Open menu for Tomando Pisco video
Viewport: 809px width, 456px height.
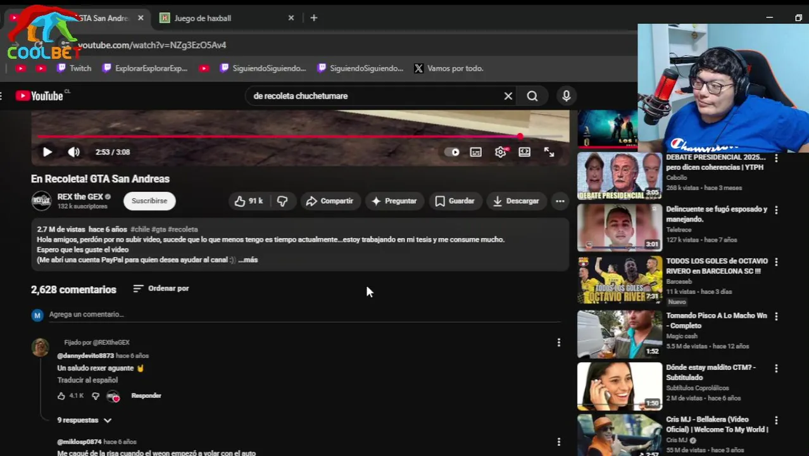coord(776,316)
